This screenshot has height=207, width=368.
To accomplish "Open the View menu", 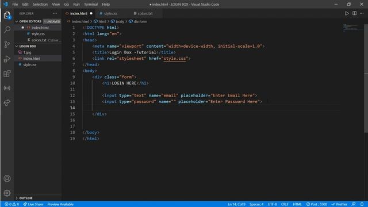I will 56,4.
